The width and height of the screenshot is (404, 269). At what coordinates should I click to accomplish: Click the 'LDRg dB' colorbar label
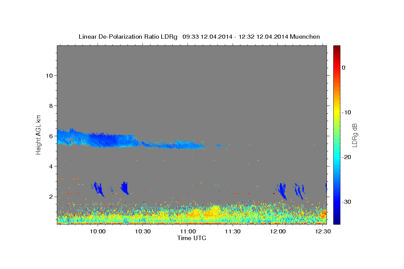tap(354, 135)
